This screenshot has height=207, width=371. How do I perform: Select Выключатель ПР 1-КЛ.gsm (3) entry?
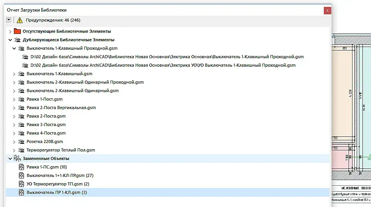tap(57, 193)
